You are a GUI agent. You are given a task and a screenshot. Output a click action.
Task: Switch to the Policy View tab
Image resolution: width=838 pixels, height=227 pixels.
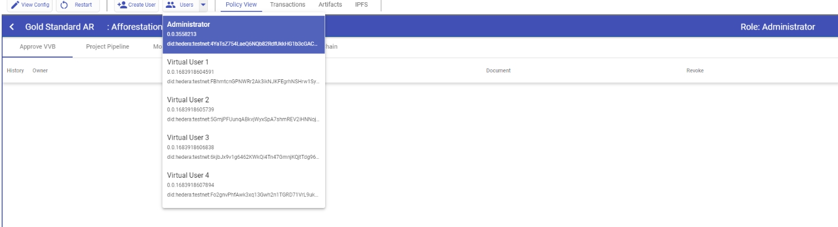coord(241,5)
